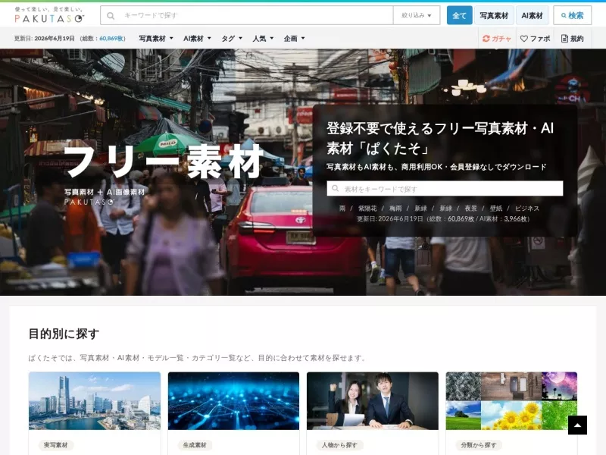Click the 目的別に探す heading
Screen dimensions: 606x455
coord(64,334)
